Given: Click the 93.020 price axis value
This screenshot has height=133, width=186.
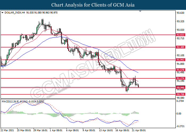Looking at the screenshot, I should 180,30.
